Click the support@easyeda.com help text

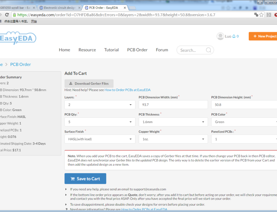point(118,189)
